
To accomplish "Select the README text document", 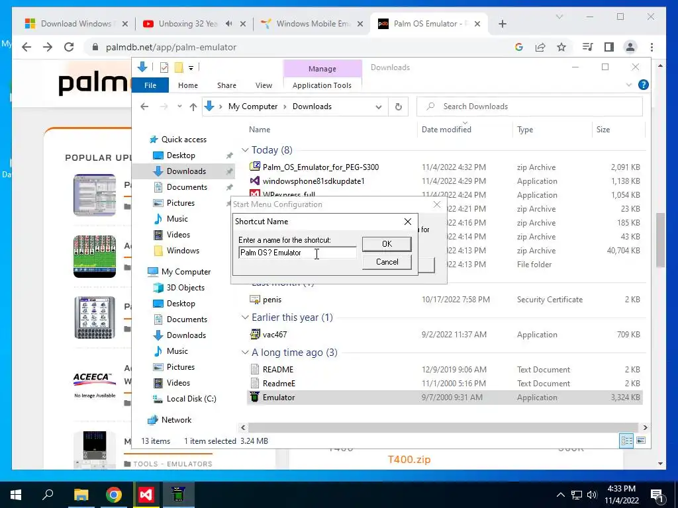I will click(277, 369).
